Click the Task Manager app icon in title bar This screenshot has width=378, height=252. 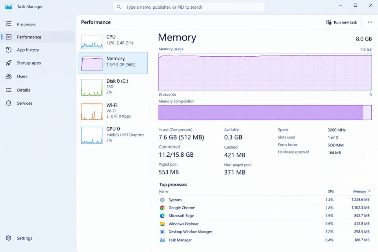pyautogui.click(x=9, y=7)
